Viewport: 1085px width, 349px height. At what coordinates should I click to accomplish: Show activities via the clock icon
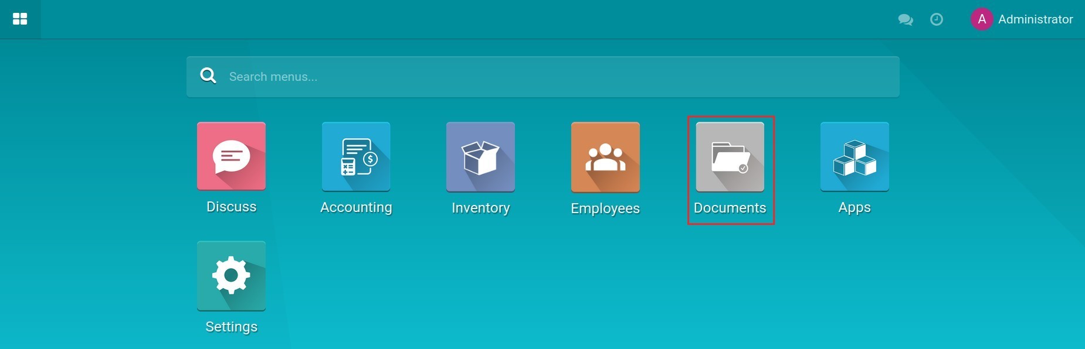point(937,19)
